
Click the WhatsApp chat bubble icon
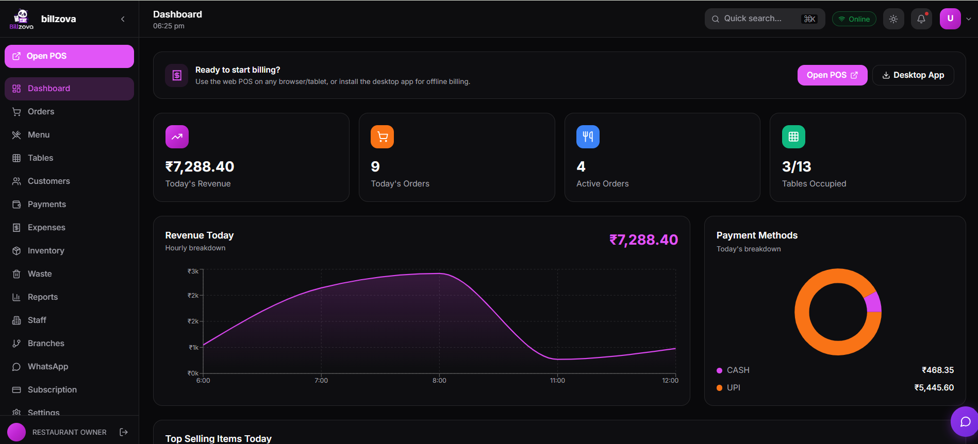16,367
